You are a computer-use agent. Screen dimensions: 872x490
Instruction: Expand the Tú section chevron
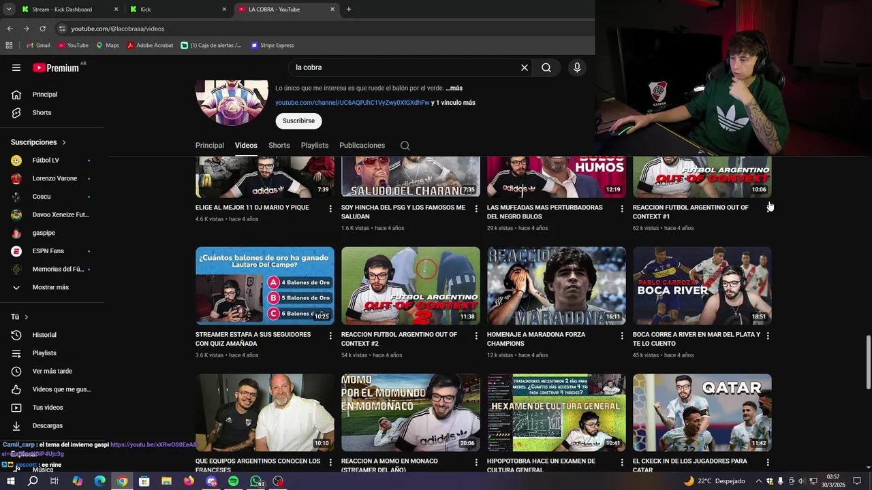[27, 317]
